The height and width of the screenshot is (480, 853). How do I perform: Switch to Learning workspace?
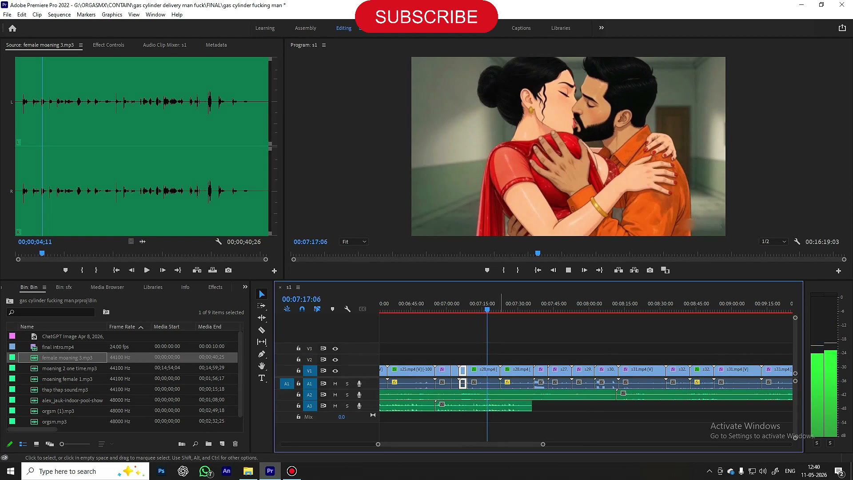tap(265, 28)
